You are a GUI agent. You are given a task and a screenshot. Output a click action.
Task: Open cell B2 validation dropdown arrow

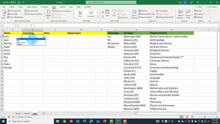pyautogui.click(x=44, y=37)
